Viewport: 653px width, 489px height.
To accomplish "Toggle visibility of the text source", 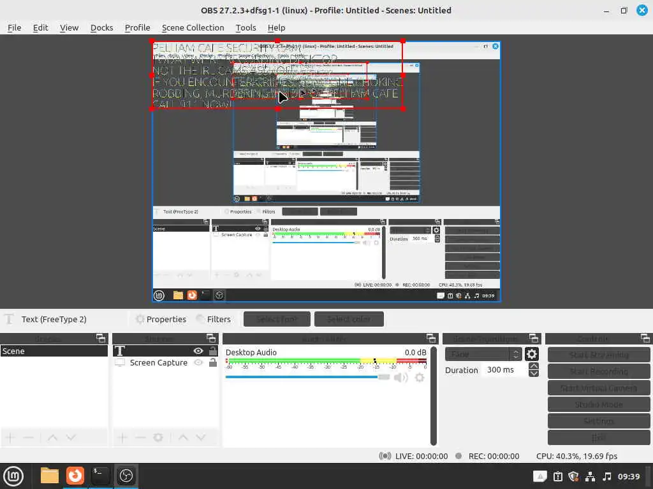I will [198, 351].
